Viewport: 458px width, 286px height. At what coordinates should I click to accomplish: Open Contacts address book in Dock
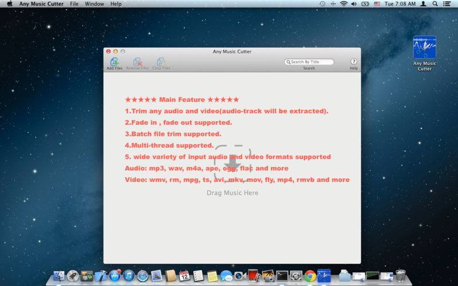(x=171, y=276)
